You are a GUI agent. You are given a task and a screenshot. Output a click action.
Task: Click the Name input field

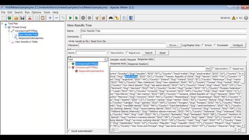click(x=163, y=31)
